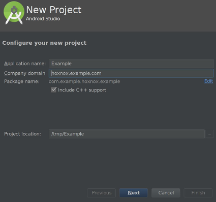Cancel the new project wizard
This screenshot has width=216, height=202.
click(166, 193)
